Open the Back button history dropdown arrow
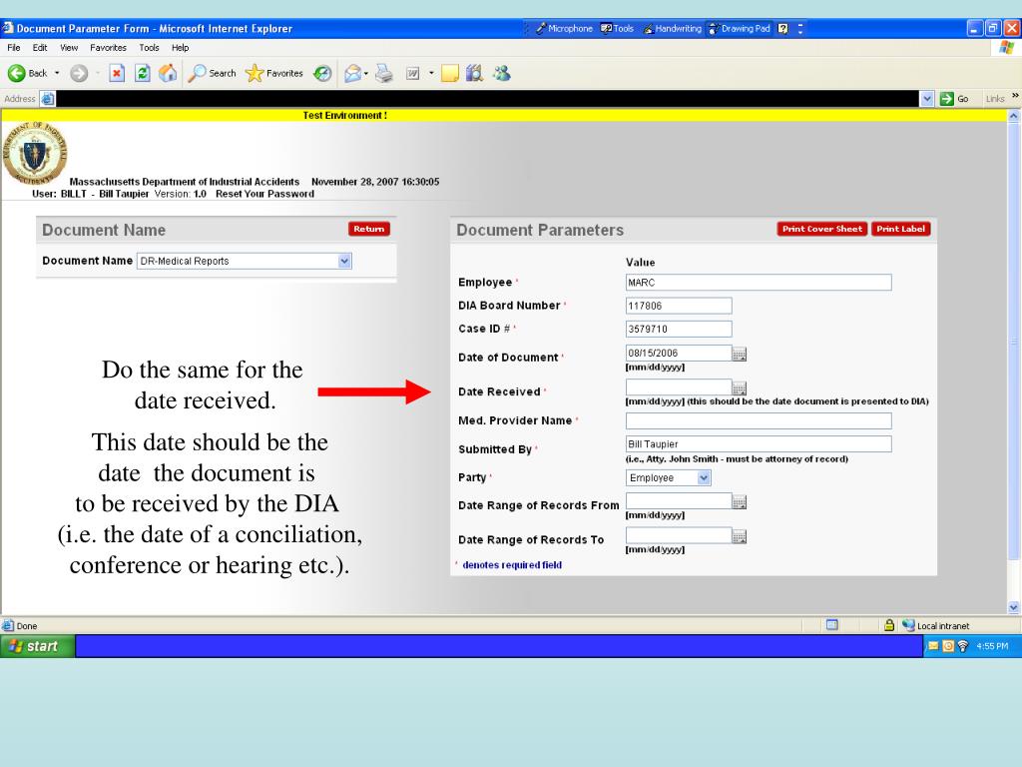This screenshot has width=1022, height=767. tap(57, 73)
